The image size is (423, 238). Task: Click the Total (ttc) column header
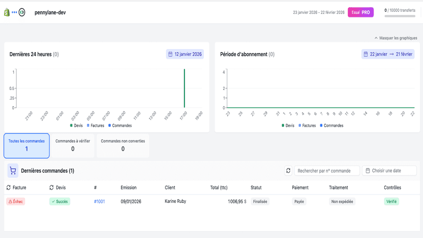point(219,187)
